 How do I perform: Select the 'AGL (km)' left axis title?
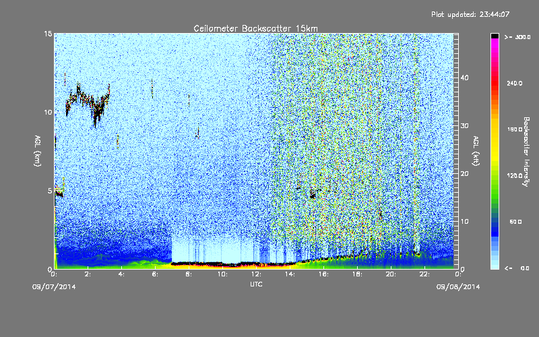tap(38, 151)
